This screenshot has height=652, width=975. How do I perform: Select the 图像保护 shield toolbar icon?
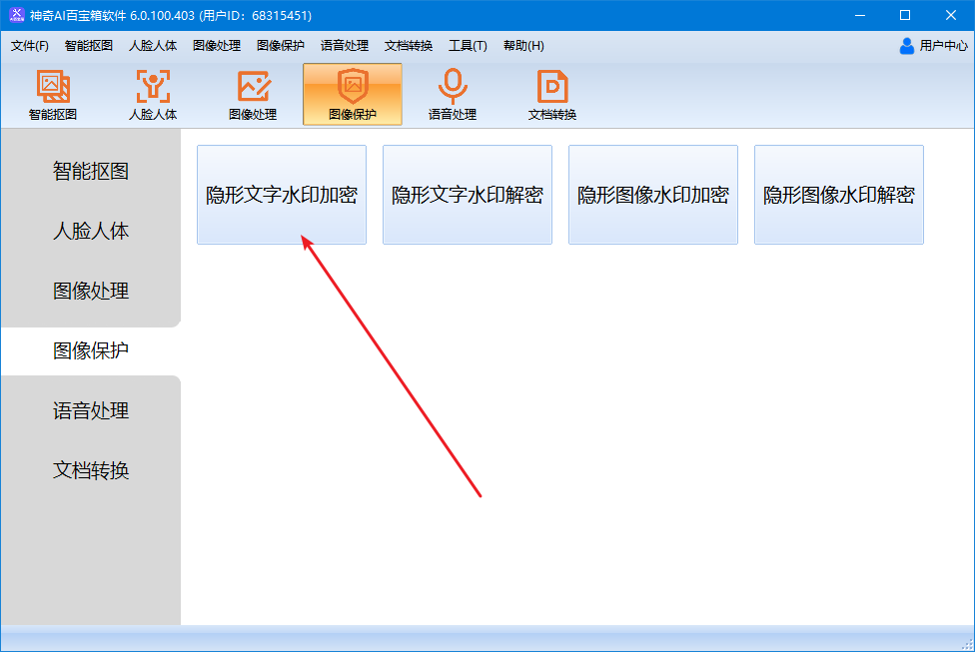tap(353, 95)
